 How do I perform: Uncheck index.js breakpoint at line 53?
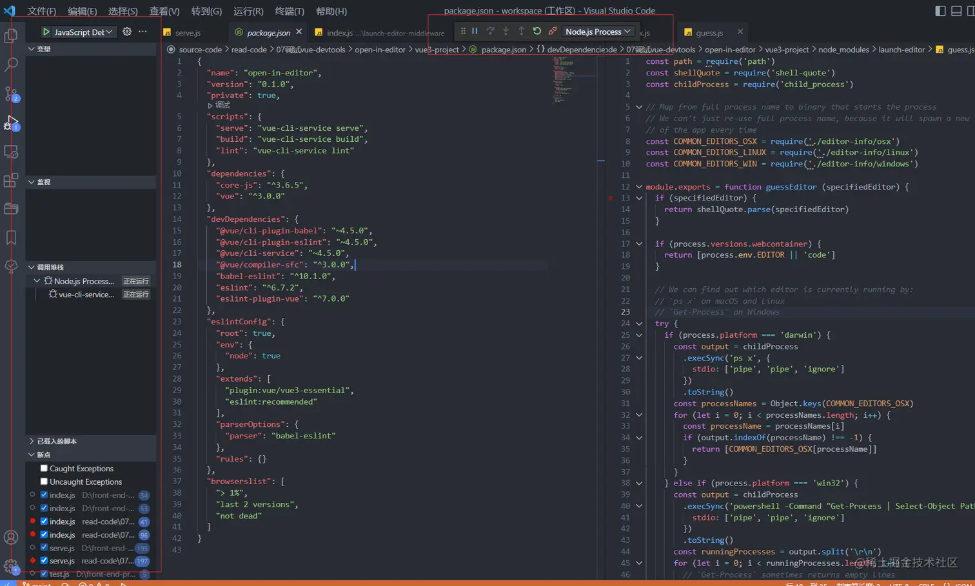[x=44, y=508]
